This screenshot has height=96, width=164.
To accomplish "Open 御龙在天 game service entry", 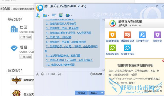I will click(22, 93).
